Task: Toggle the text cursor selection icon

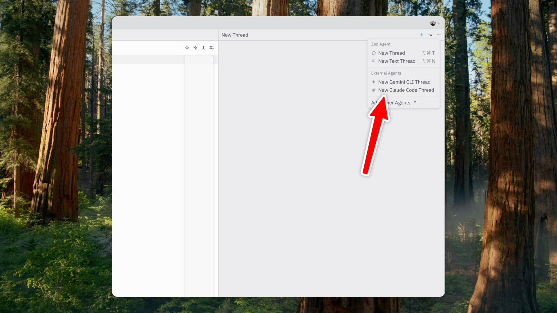Action: point(203,48)
